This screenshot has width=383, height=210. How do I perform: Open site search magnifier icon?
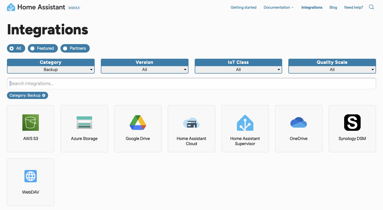pyautogui.click(x=371, y=7)
